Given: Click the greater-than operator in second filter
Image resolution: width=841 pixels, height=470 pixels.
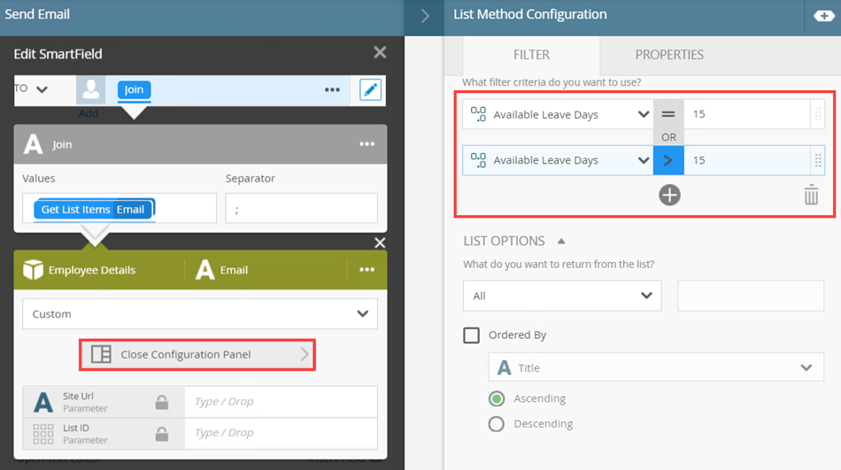Looking at the screenshot, I should pyautogui.click(x=668, y=160).
